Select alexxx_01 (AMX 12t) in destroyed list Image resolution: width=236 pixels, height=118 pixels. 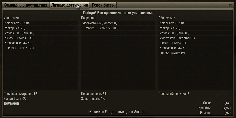click(x=41, y=38)
